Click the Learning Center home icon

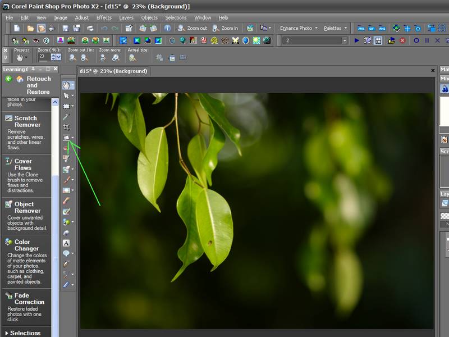20,79
